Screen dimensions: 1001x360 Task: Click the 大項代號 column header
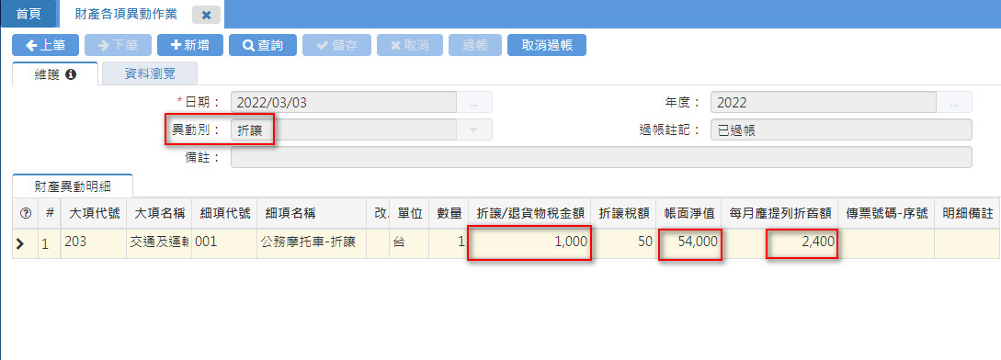point(93,213)
